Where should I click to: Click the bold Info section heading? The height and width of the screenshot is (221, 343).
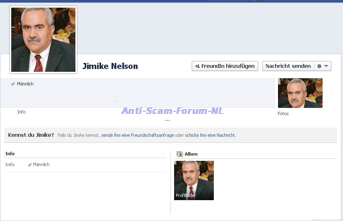pyautogui.click(x=10, y=154)
